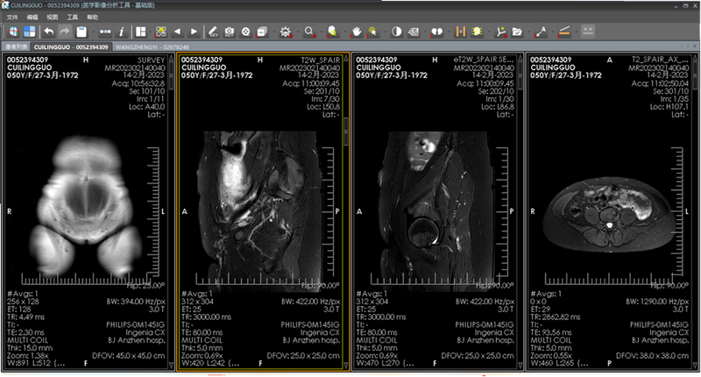Click scroll-down arrow in T2_SPAIR_AX viewport
Image resolution: width=701 pixels, height=377 pixels.
[x=695, y=366]
